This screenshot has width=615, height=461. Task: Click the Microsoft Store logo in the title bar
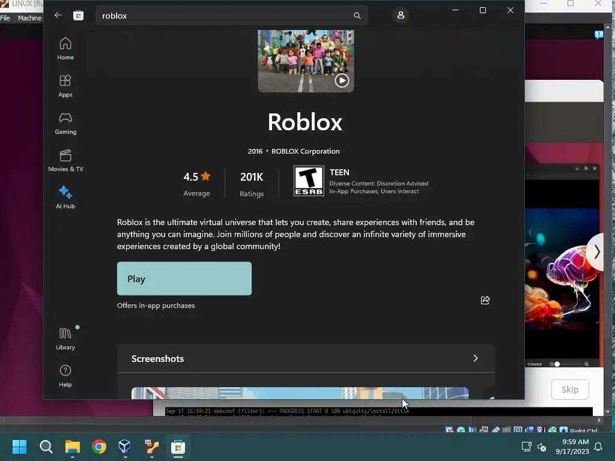point(79,15)
